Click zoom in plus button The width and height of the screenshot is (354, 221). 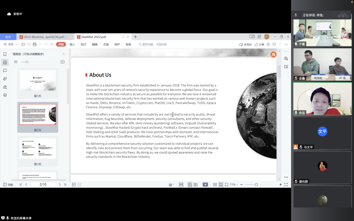(280, 184)
